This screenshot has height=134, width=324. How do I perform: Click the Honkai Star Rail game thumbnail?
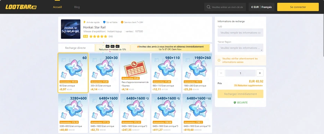[71, 29]
